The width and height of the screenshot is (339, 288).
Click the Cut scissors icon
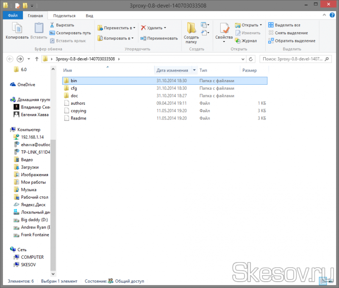point(53,25)
